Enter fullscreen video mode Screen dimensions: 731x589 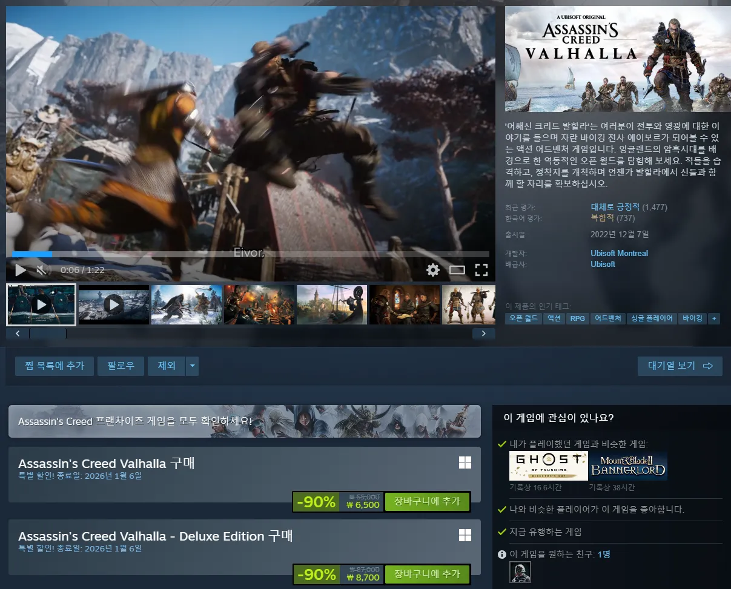tap(481, 270)
